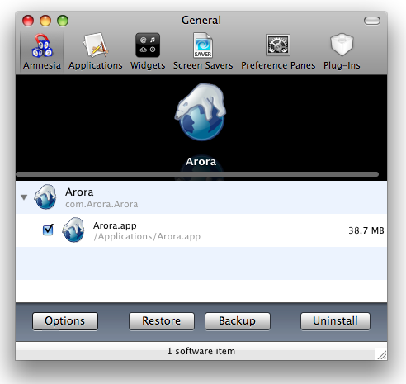406x384 pixels.
Task: Select the Arora.app row by its path text
Action: click(x=147, y=236)
